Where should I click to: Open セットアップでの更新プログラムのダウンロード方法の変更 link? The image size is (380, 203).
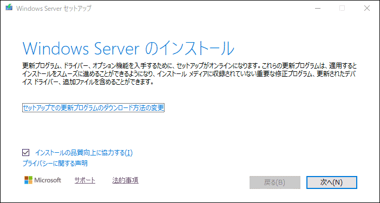pos(93,108)
